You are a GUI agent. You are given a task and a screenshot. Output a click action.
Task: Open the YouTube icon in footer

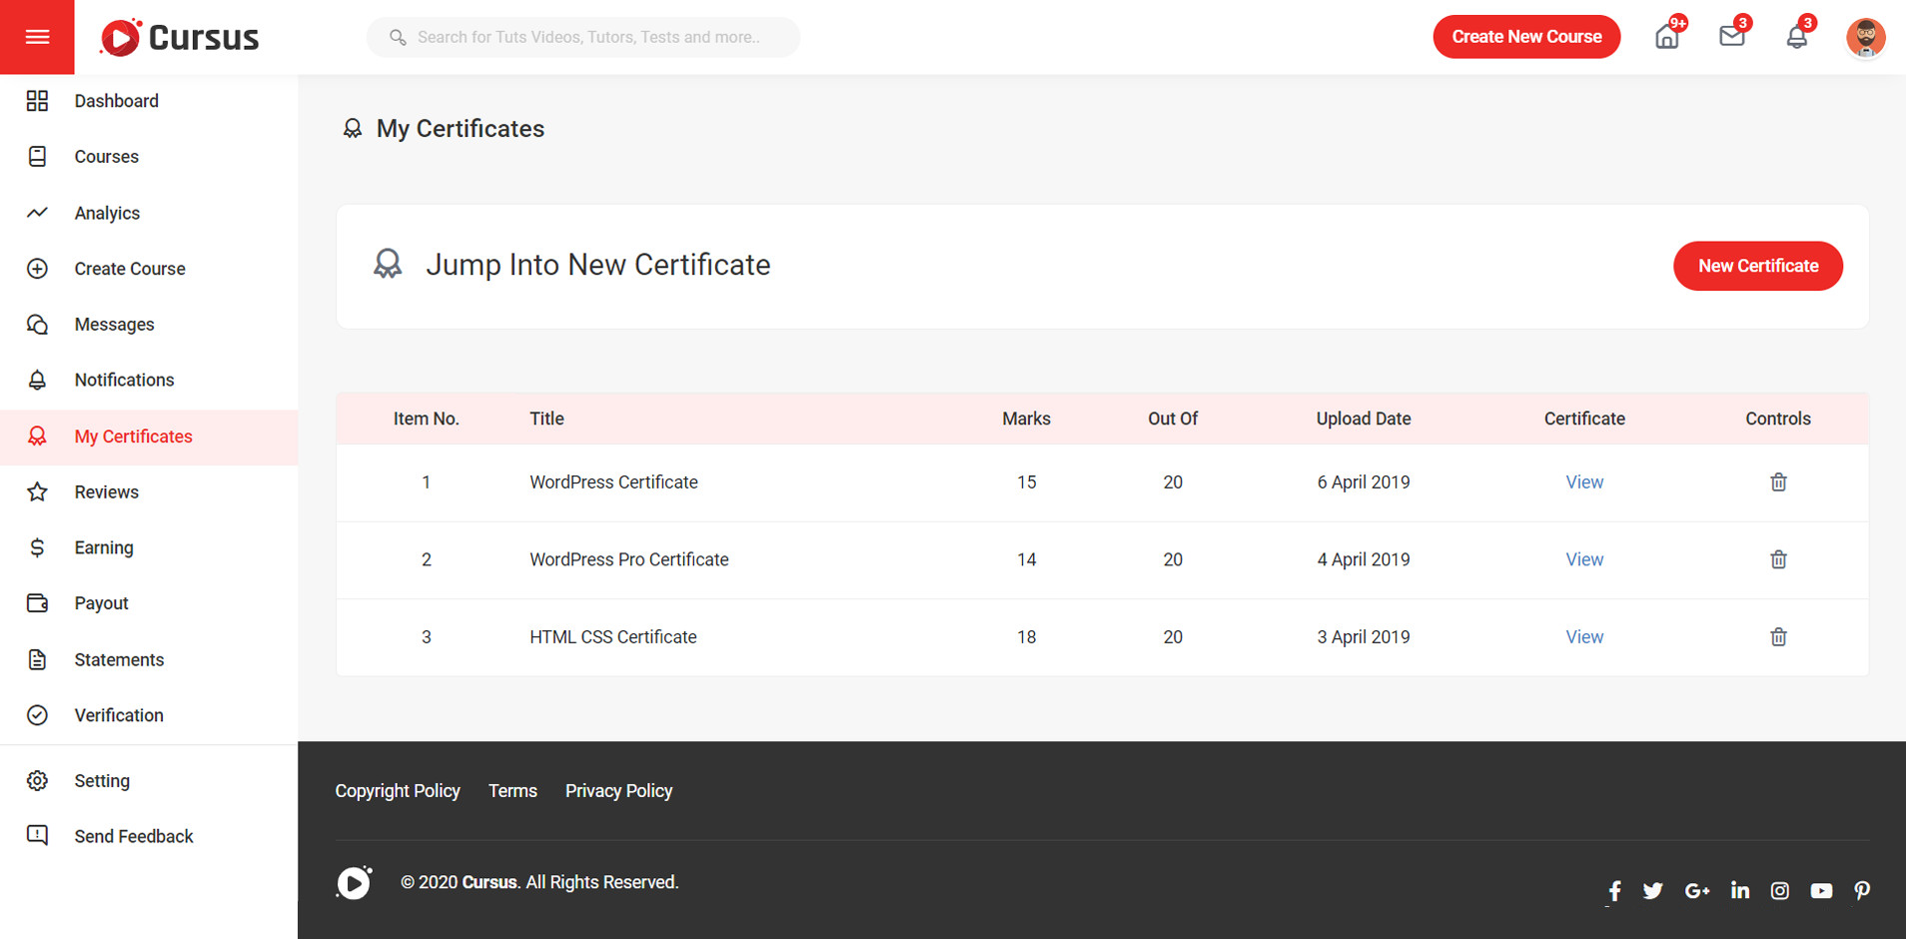pos(1820,891)
